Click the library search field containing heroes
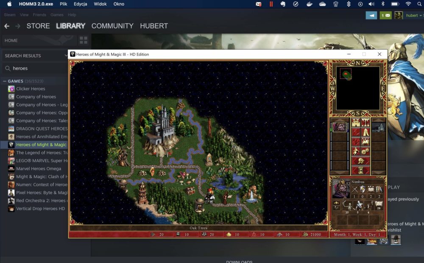This screenshot has width=424, height=263. point(35,68)
